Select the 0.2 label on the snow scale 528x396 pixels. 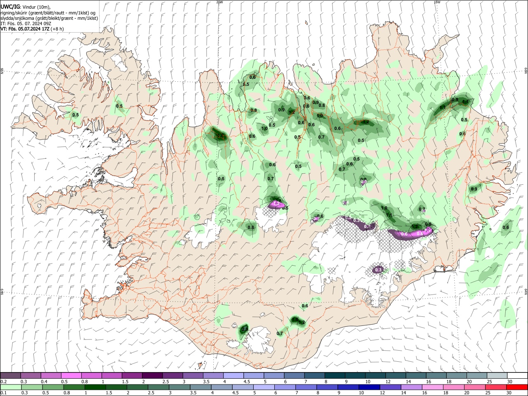click(4, 382)
